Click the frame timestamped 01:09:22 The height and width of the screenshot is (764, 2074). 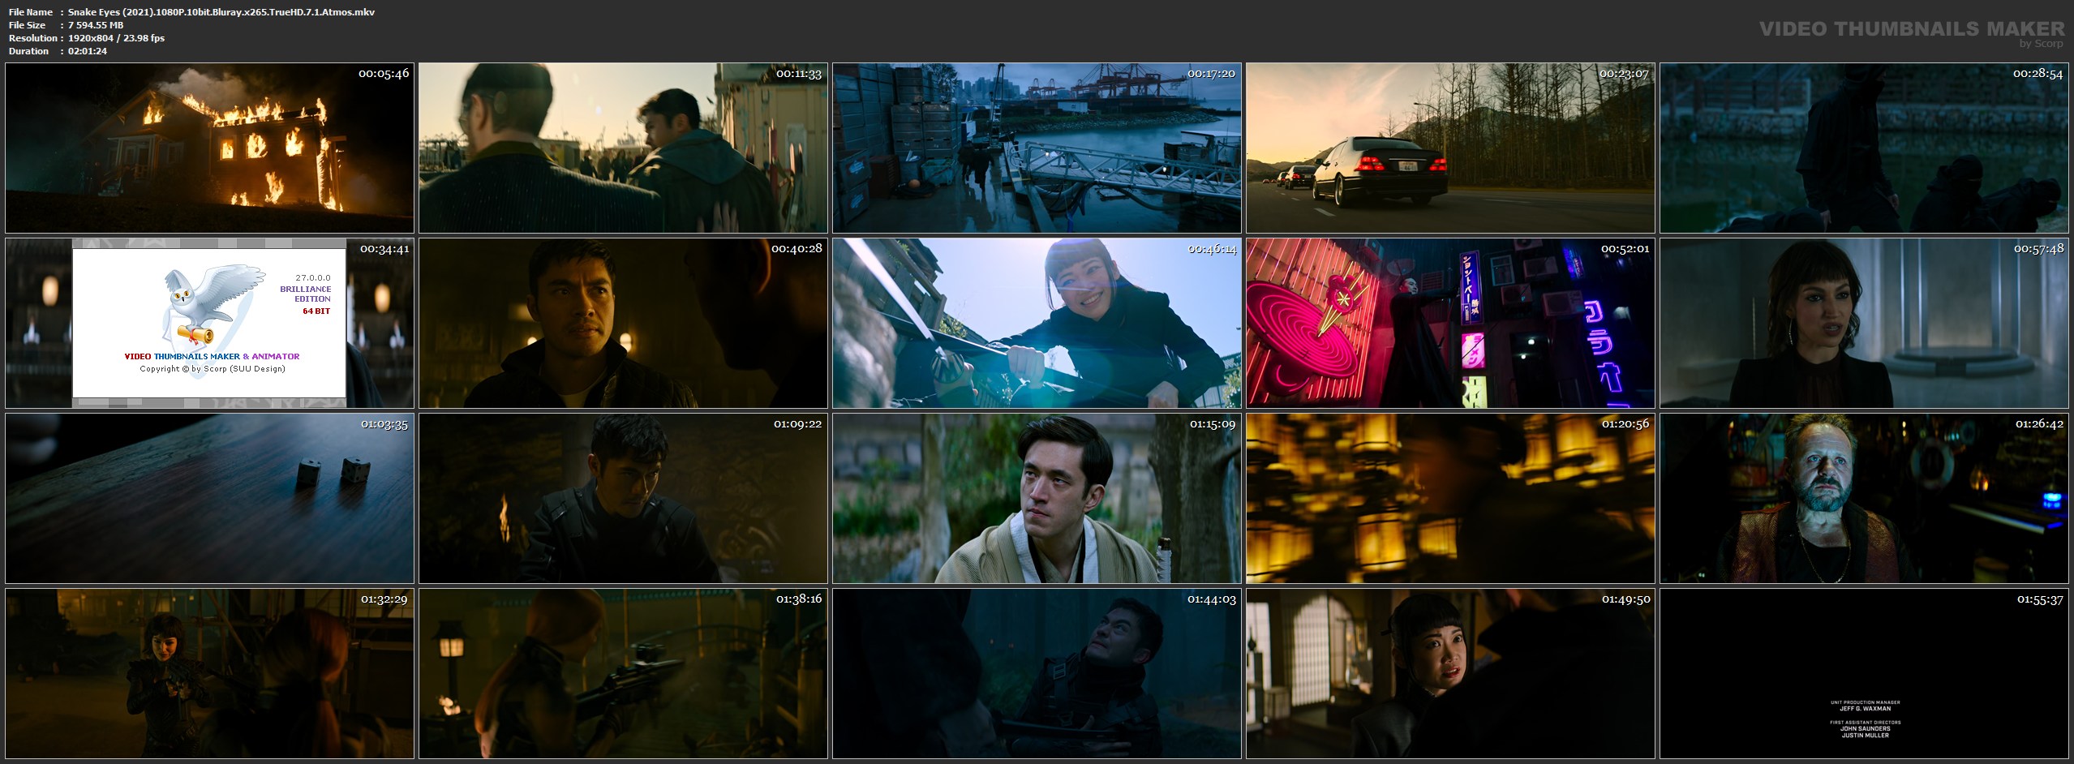click(623, 498)
